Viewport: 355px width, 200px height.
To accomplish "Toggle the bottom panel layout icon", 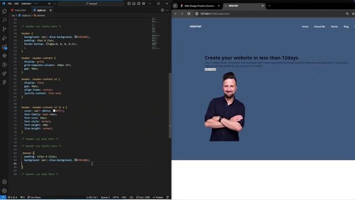I will click(x=134, y=4).
